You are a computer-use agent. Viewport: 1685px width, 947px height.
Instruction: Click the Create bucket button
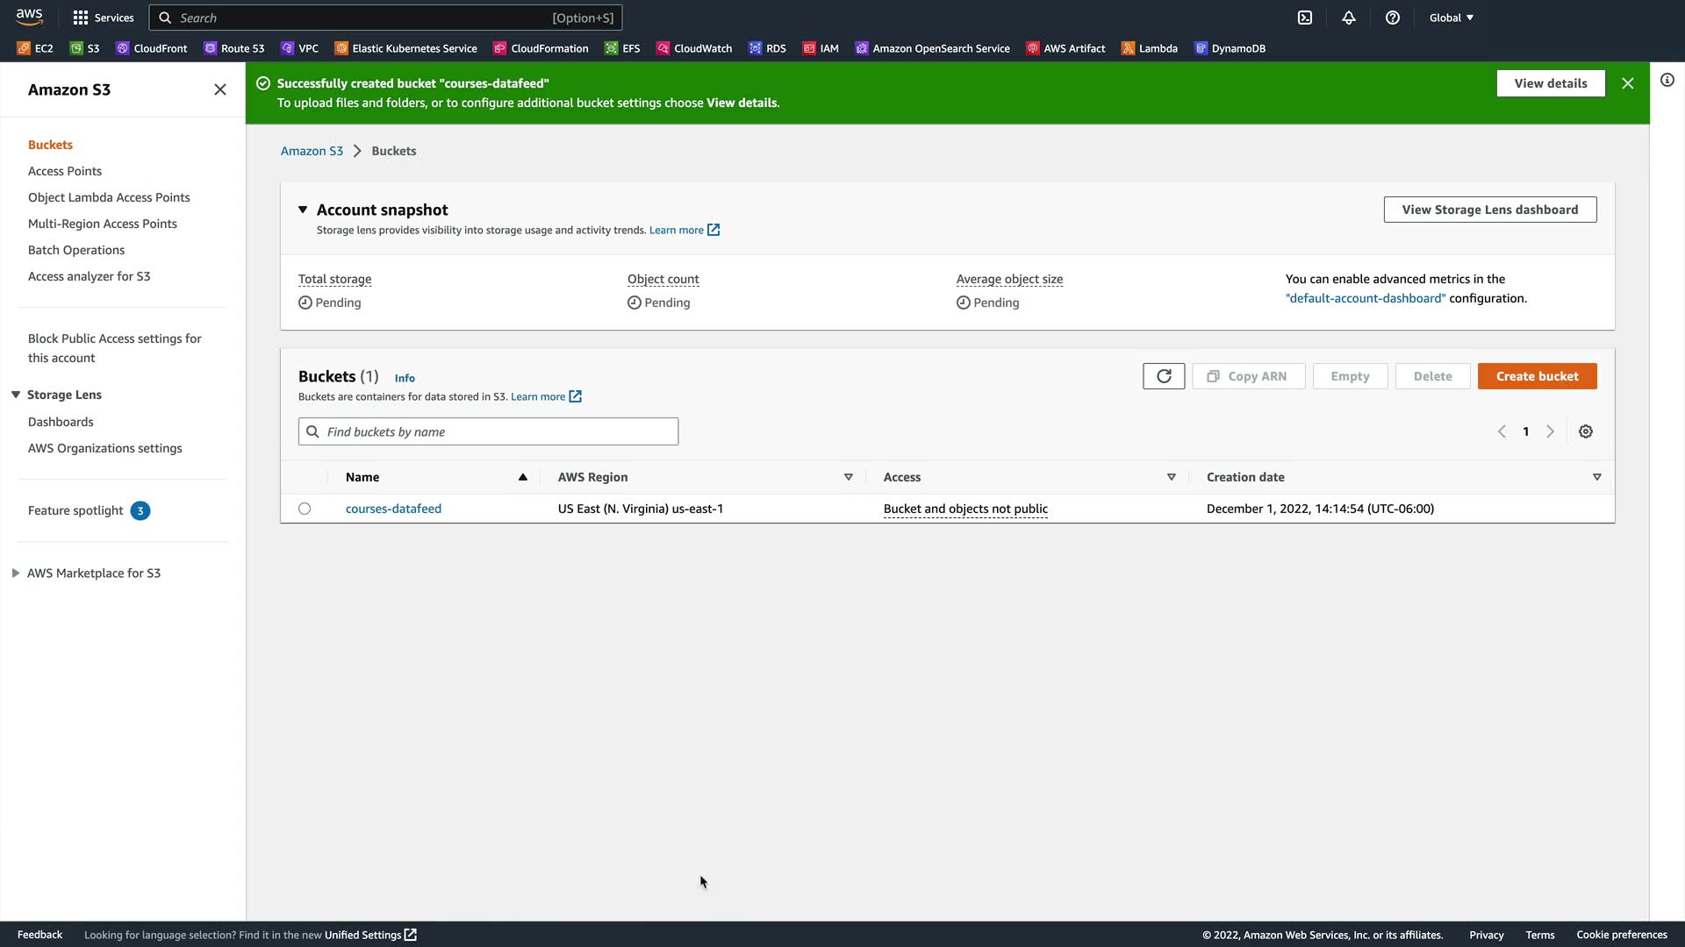pos(1537,376)
